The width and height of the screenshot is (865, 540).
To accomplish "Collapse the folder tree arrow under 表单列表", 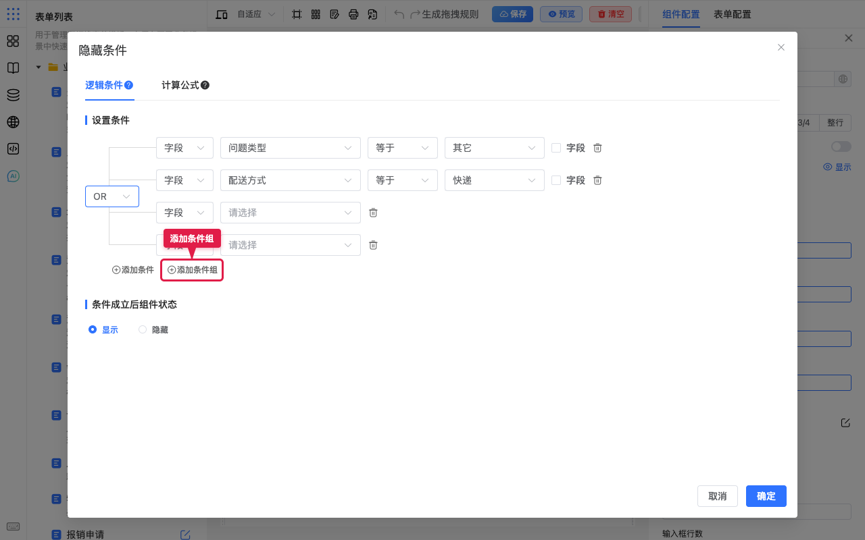I will pos(39,67).
